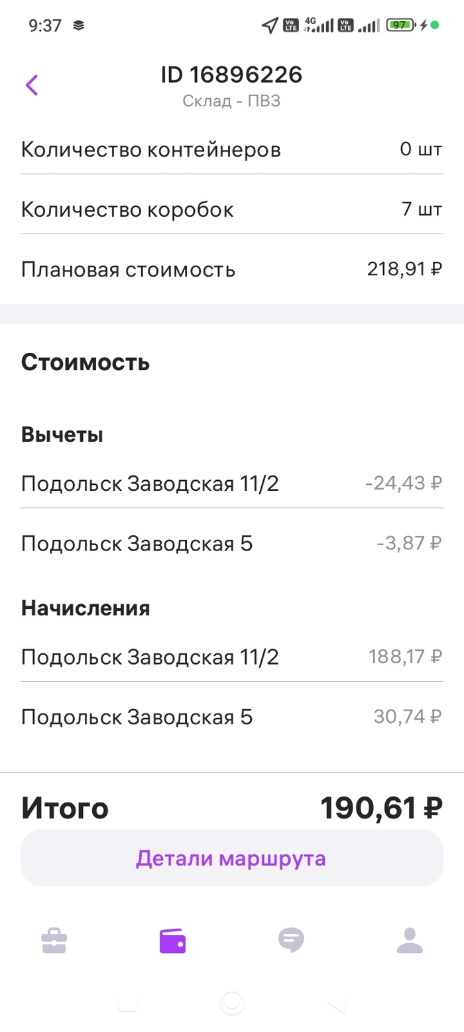Tap the ID 16896226 header title
The height and width of the screenshot is (1032, 464).
coord(231,75)
